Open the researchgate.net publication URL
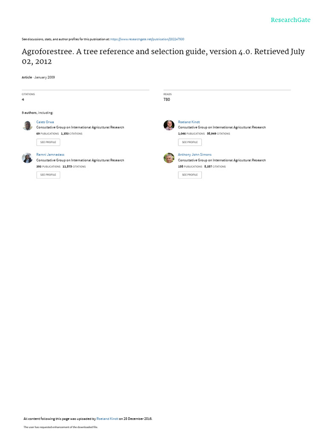The image size is (327, 437). tap(147, 39)
